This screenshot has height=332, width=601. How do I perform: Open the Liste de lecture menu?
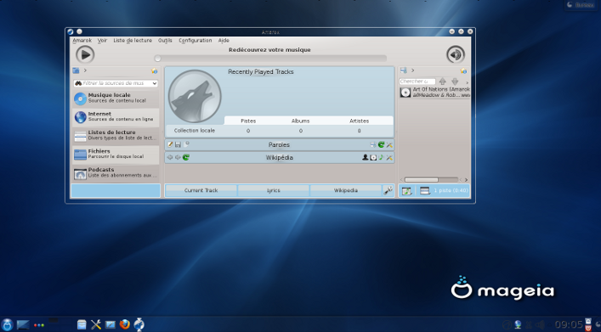[x=133, y=40]
